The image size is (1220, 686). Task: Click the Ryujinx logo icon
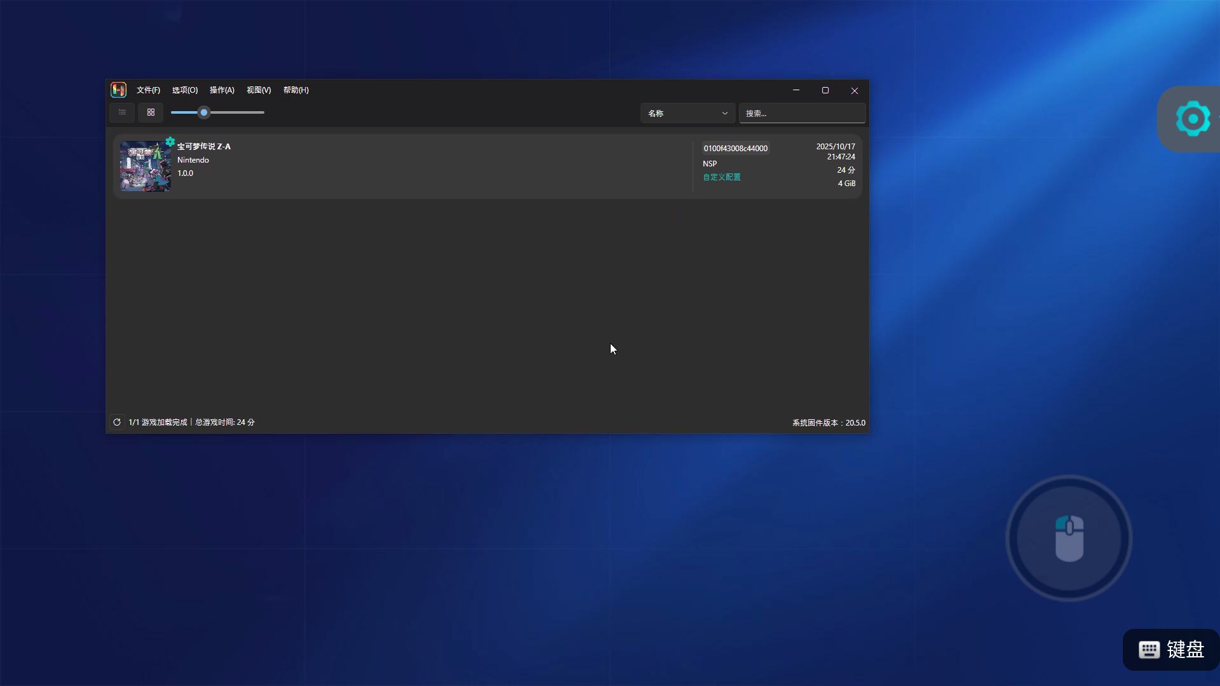[x=118, y=90]
